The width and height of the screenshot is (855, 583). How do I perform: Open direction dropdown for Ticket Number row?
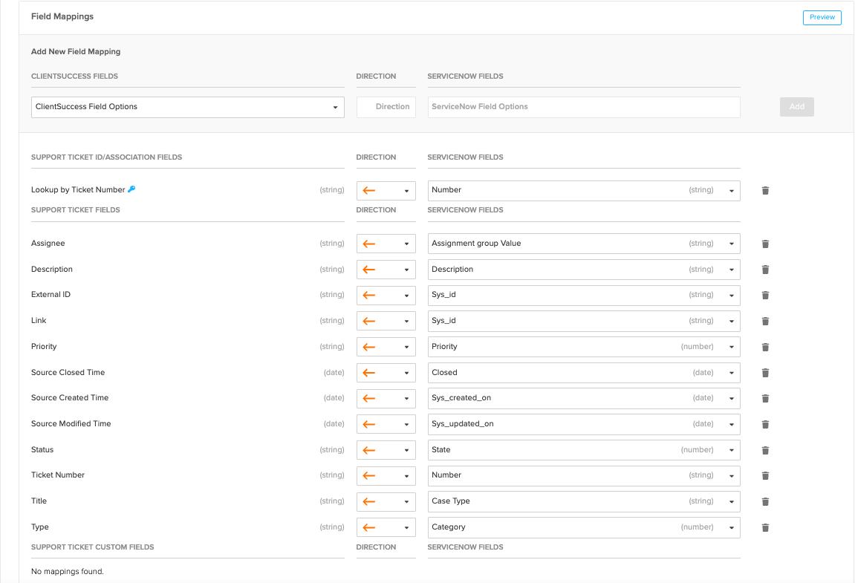[x=386, y=475]
